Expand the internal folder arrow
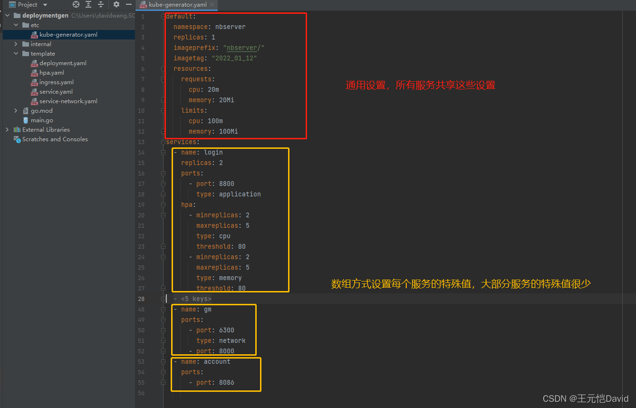The image size is (636, 408). click(x=16, y=44)
